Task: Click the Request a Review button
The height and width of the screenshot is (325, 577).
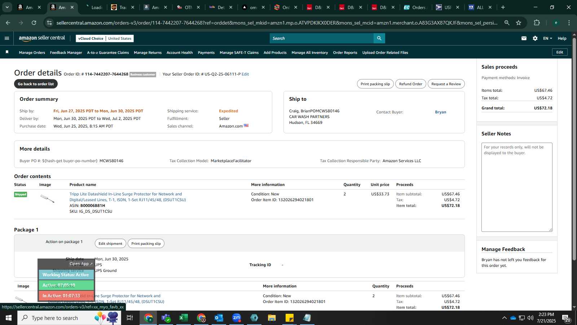Action: tap(446, 84)
